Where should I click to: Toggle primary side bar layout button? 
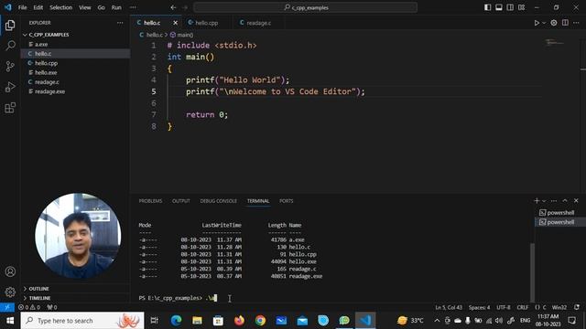point(487,7)
